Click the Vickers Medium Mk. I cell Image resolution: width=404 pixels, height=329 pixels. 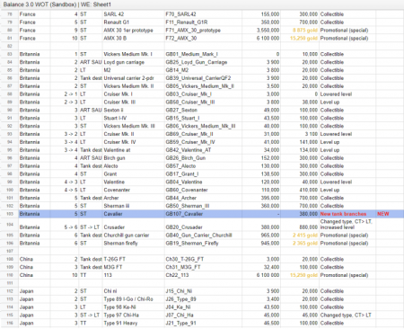134,54
